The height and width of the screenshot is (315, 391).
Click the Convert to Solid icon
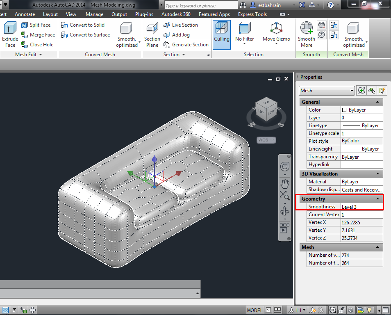pyautogui.click(x=64, y=25)
